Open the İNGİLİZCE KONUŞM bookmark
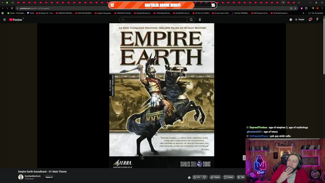 pyautogui.click(x=64, y=13)
